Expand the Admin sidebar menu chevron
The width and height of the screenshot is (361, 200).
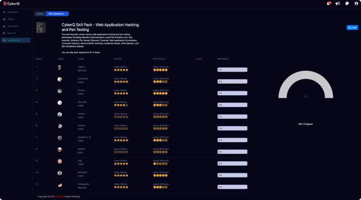27,19
